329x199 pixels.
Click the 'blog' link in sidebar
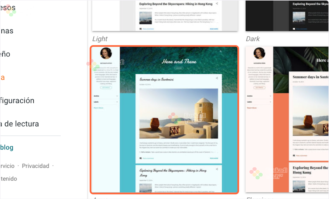pos(7,148)
